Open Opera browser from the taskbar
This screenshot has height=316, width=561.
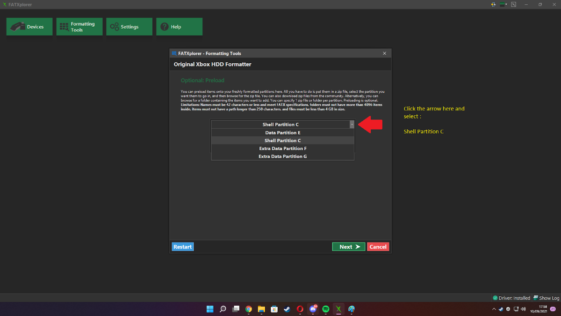(300, 309)
